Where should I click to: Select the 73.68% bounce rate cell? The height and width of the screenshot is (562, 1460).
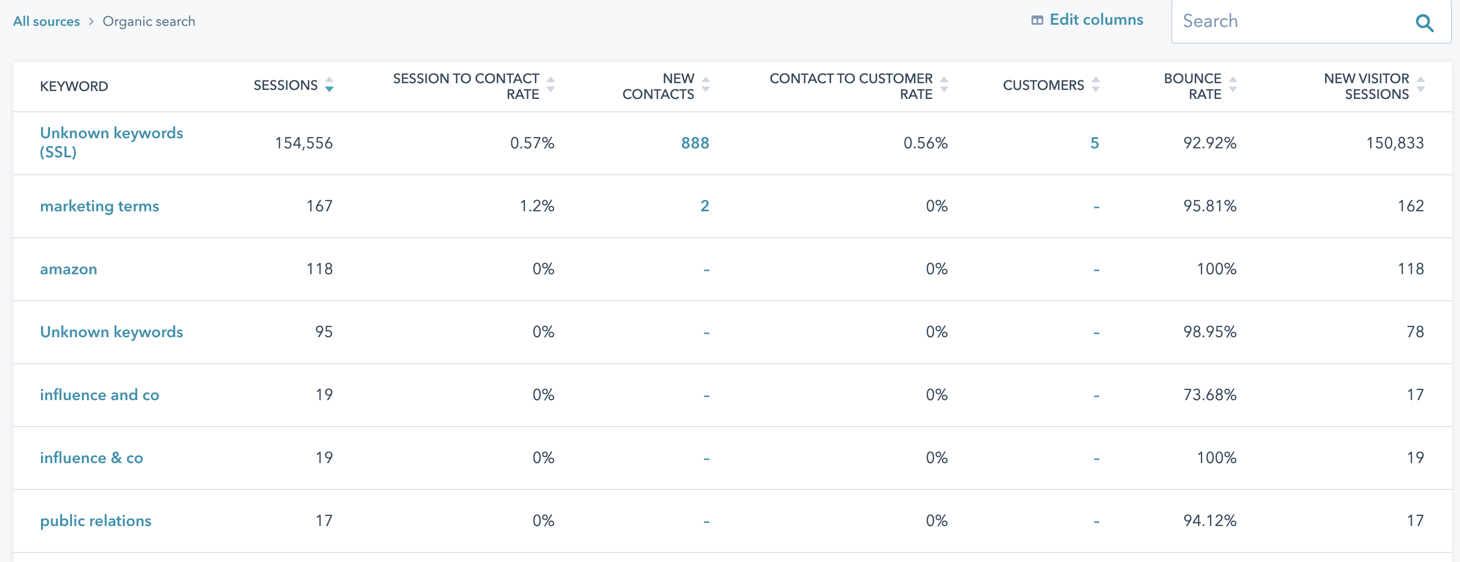pos(1210,395)
